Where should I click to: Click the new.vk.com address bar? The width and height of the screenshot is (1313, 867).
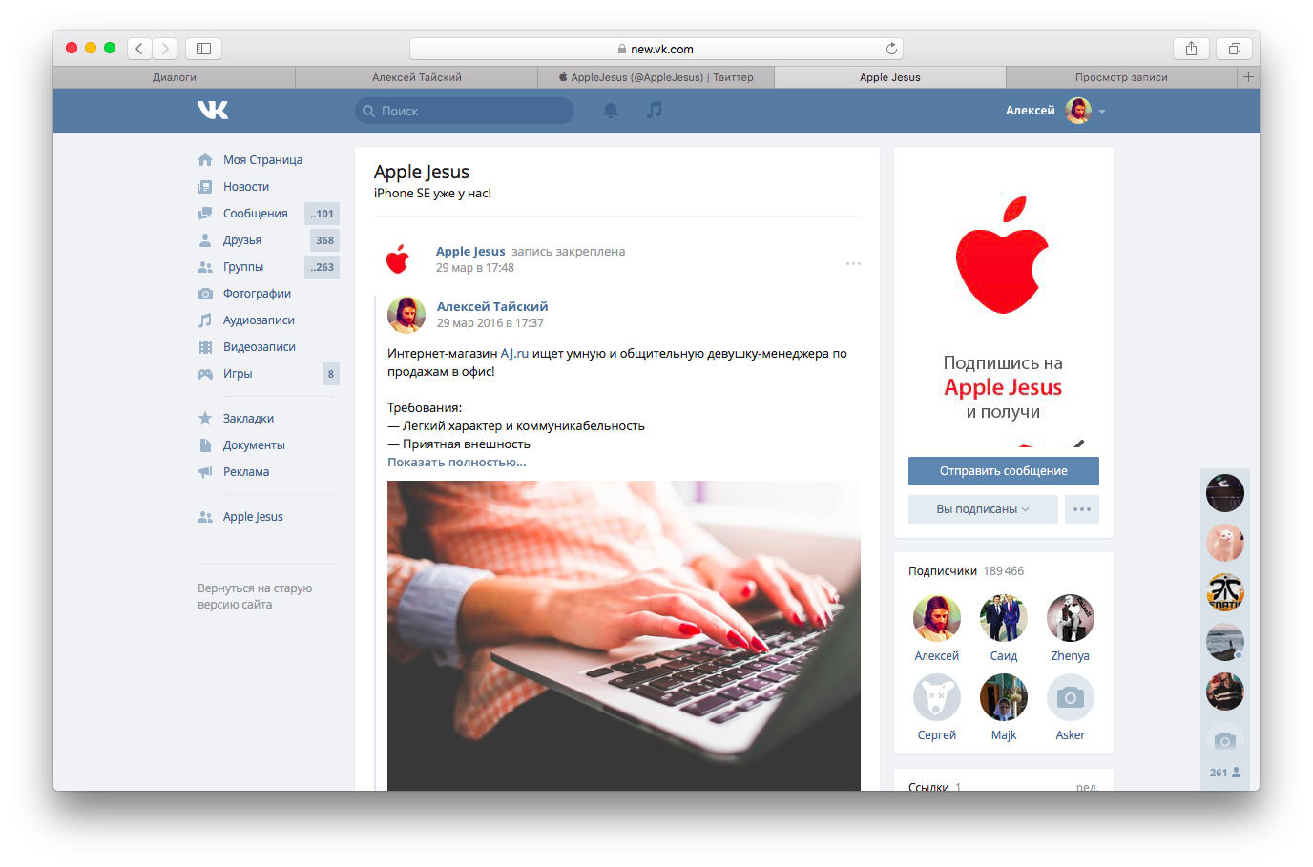point(656,49)
